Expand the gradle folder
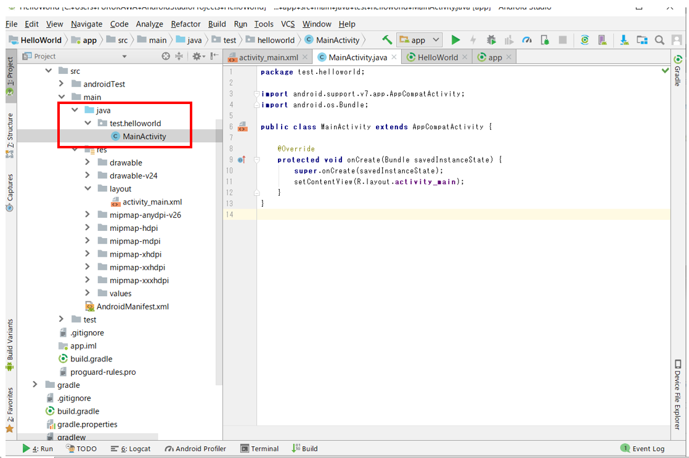The height and width of the screenshot is (458, 689). click(35, 385)
